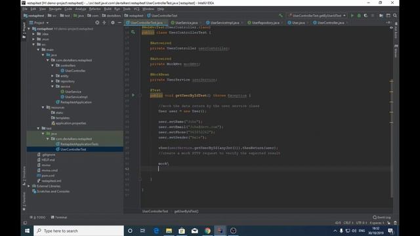Screen dimensions: 420x236
Task: Collapse the main folder
Action: (38, 50)
